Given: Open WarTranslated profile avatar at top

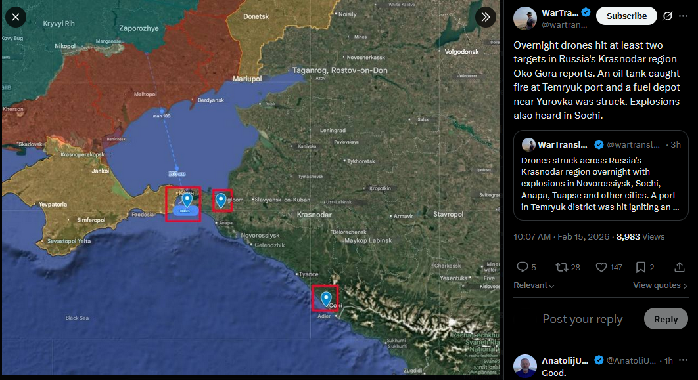Looking at the screenshot, I should click(x=525, y=18).
